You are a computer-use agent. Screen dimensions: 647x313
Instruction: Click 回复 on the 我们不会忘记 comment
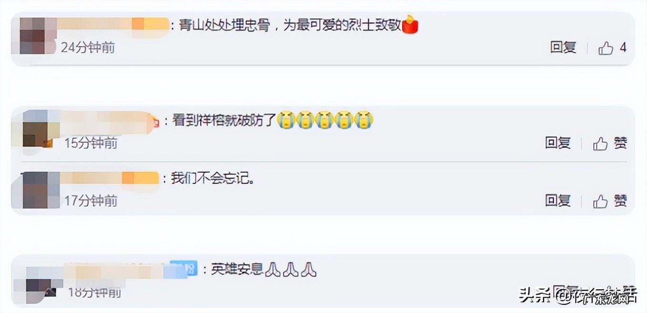click(558, 200)
